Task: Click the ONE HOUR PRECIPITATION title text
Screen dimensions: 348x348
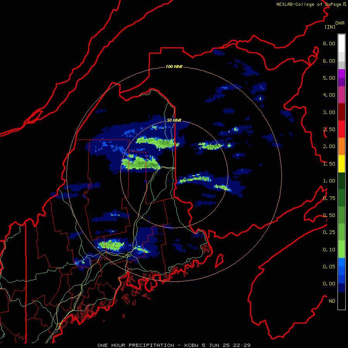Action: click(x=136, y=345)
